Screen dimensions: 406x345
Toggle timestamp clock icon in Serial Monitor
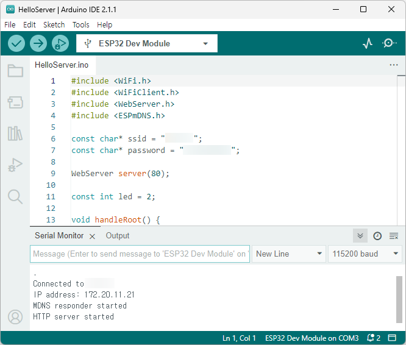377,236
